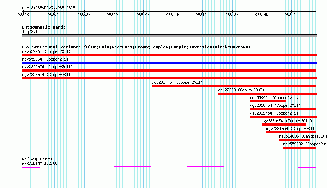Select the dgv2831n54 red bar
The image size is (327, 188).
pyautogui.click(x=291, y=132)
